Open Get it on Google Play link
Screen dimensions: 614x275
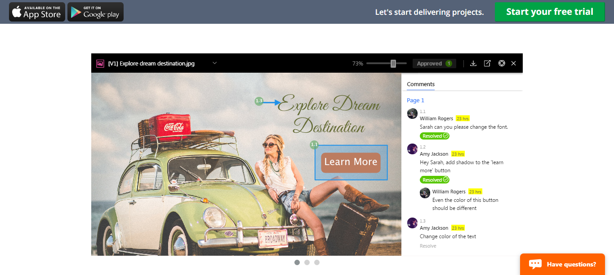tap(95, 12)
